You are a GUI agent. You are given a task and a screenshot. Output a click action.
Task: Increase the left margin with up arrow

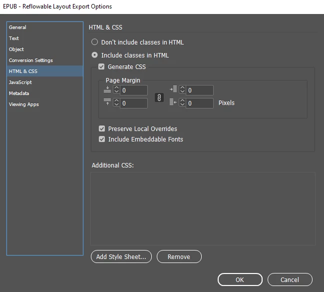pos(182,88)
